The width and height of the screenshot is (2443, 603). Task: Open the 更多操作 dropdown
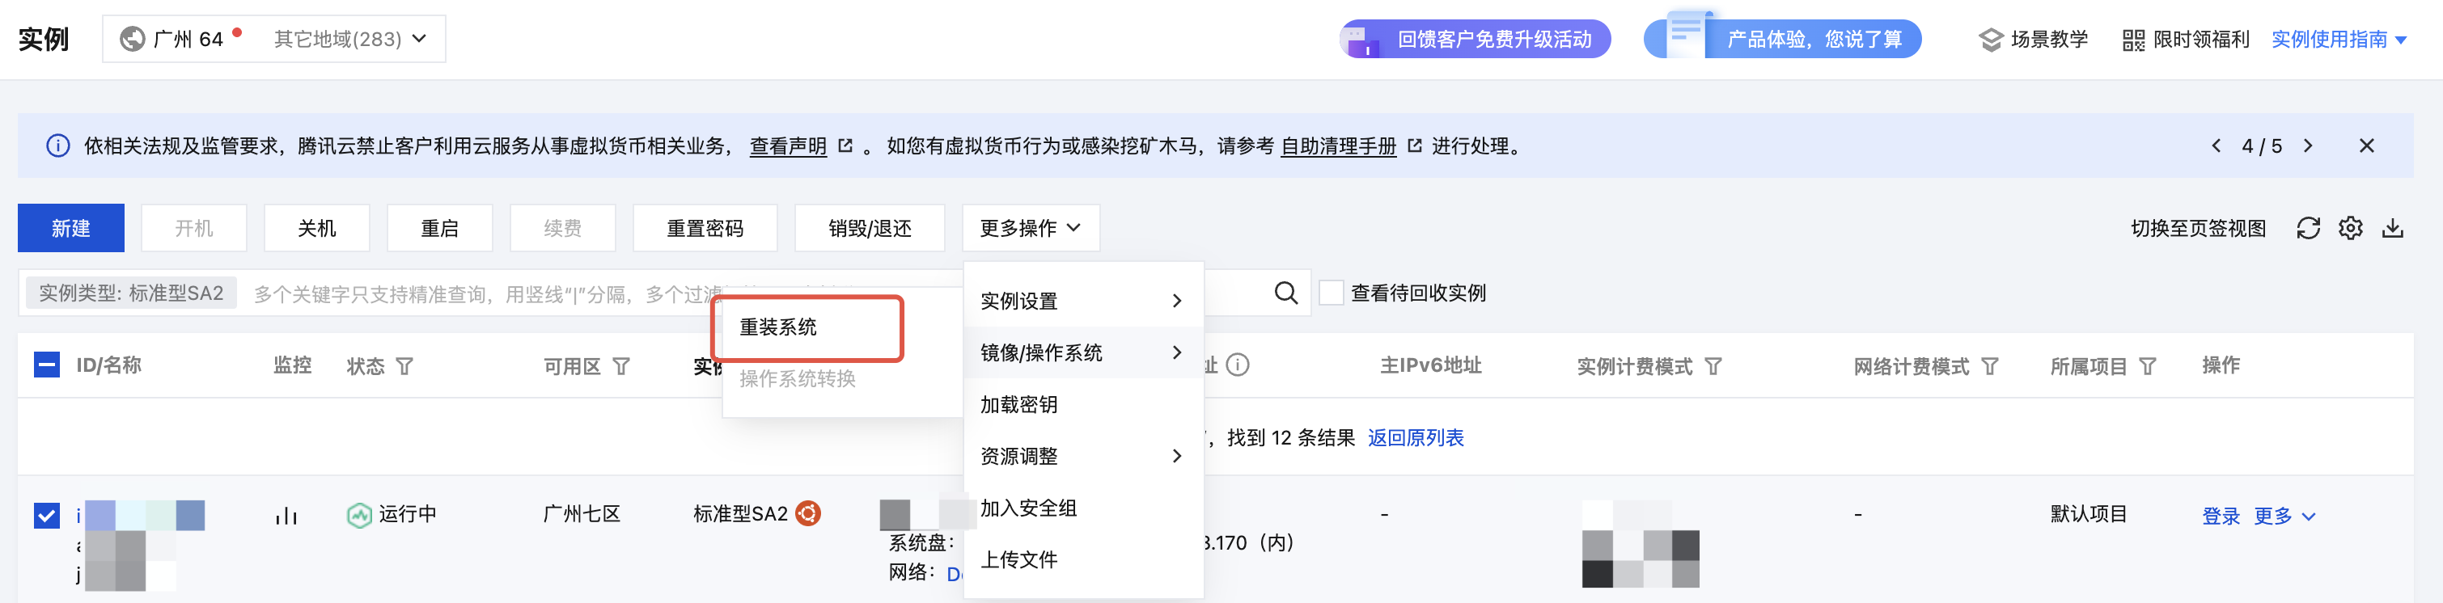[1031, 229]
